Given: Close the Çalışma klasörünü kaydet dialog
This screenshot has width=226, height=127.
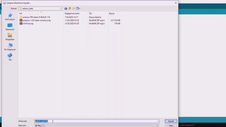Looking at the screenshot, I should [176, 3].
